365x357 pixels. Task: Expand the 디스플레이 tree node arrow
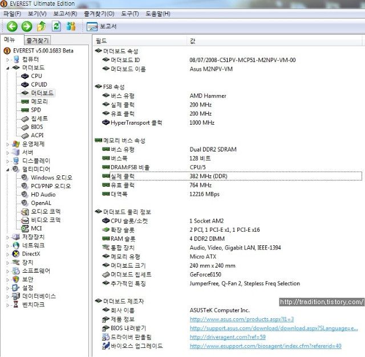point(7,161)
